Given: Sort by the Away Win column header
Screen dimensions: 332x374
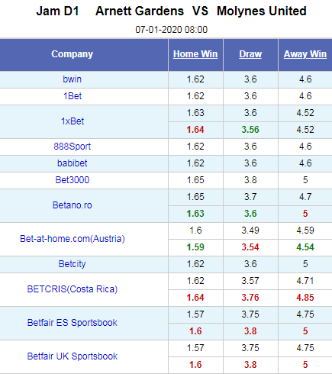Looking at the screenshot, I should [305, 54].
